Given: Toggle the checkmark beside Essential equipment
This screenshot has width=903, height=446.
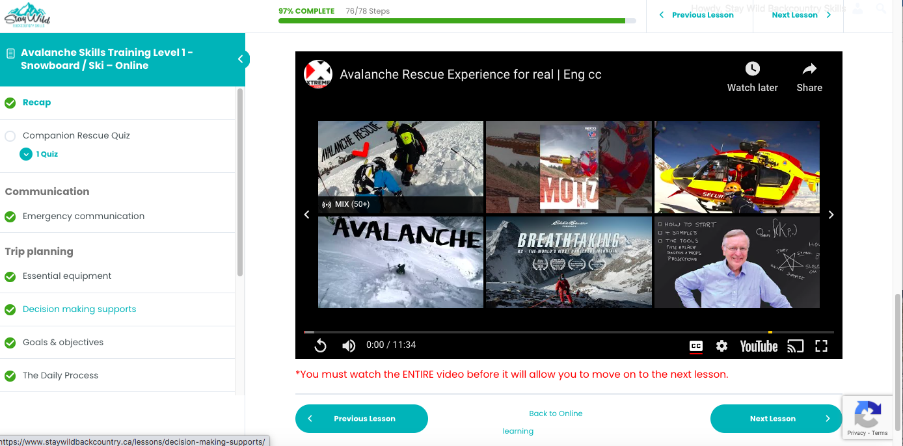Looking at the screenshot, I should 10,276.
